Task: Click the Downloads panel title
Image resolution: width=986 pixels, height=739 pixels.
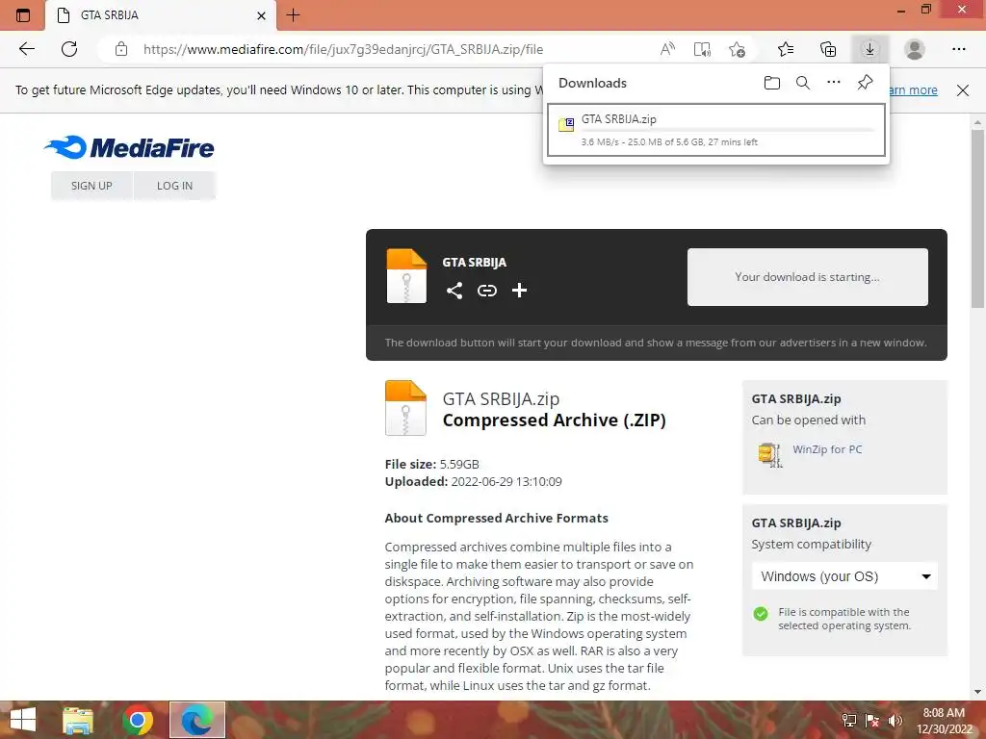Action: tap(592, 83)
